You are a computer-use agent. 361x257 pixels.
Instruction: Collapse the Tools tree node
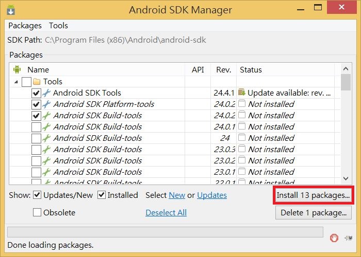pos(15,82)
